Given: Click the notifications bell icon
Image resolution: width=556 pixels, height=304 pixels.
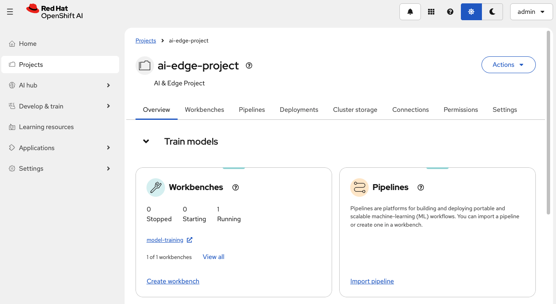Looking at the screenshot, I should [x=410, y=12].
